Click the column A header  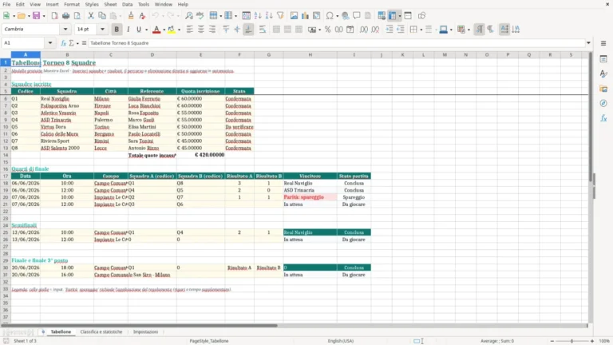pos(26,55)
